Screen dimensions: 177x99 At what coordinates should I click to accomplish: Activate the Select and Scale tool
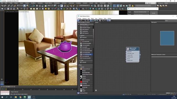tap(43, 6)
